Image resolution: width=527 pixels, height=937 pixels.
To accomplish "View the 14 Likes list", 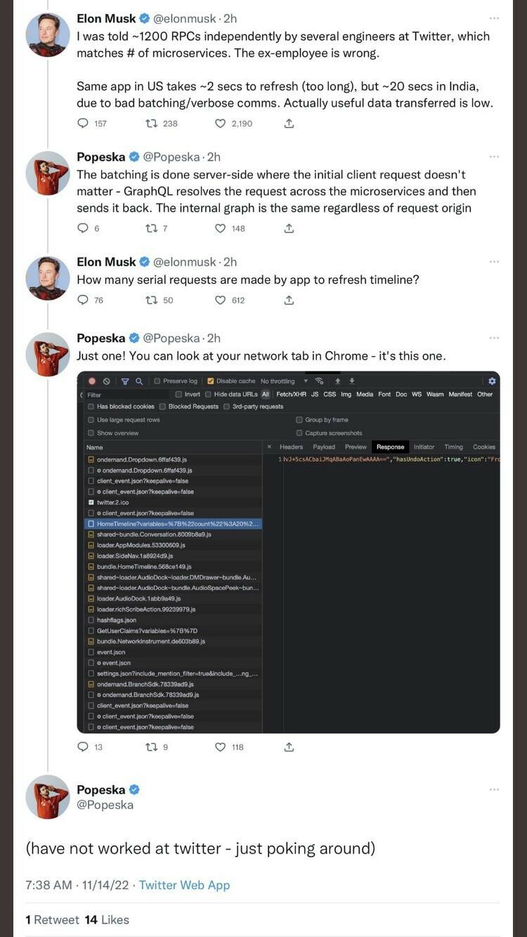I will 107,919.
